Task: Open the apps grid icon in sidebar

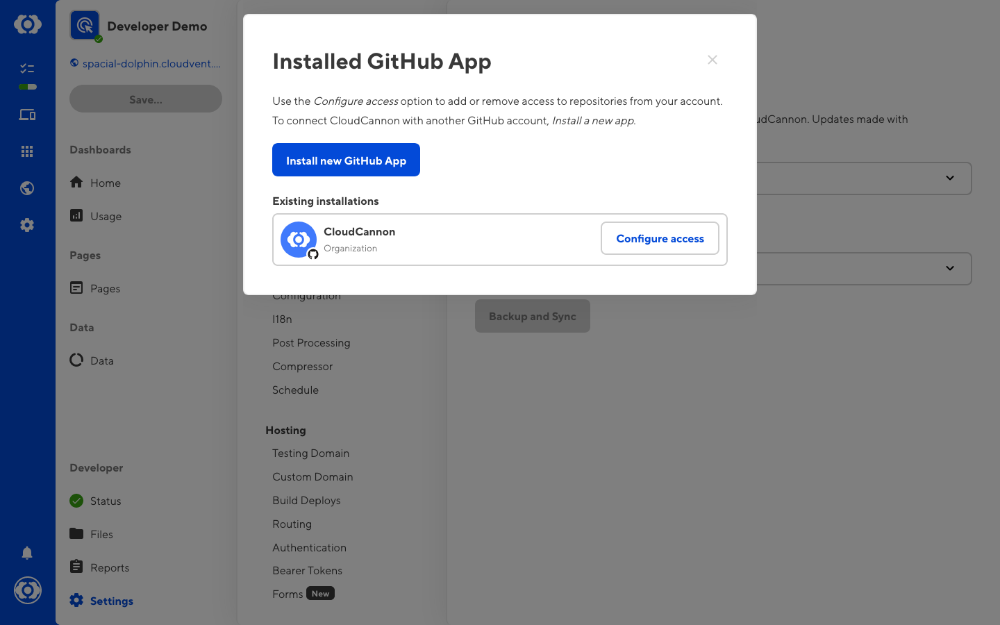Action: coord(27,151)
